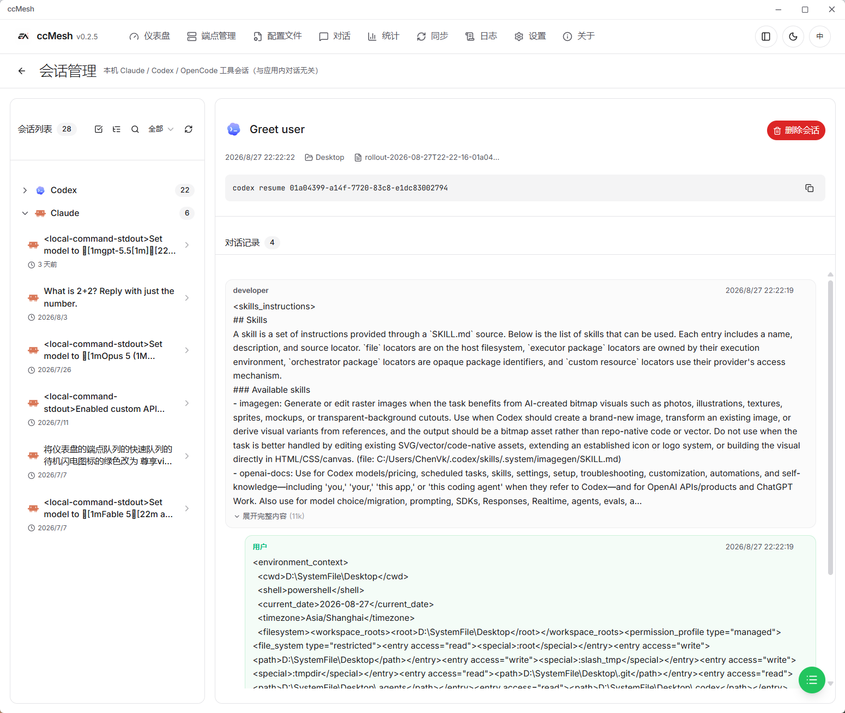Image resolution: width=845 pixels, height=713 pixels.
Task: Open the 配置文件 page
Action: tap(277, 37)
